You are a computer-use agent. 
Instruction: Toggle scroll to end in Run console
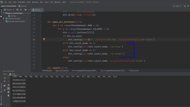tap(8, 89)
